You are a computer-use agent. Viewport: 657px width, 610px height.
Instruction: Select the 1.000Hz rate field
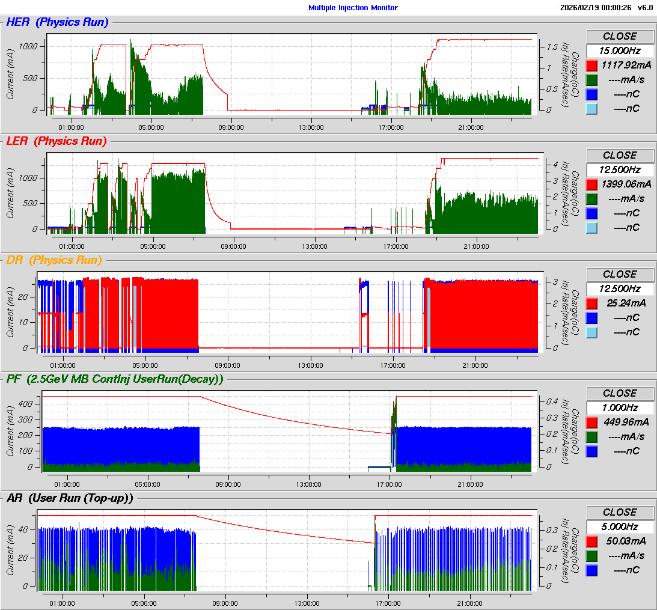[620, 408]
